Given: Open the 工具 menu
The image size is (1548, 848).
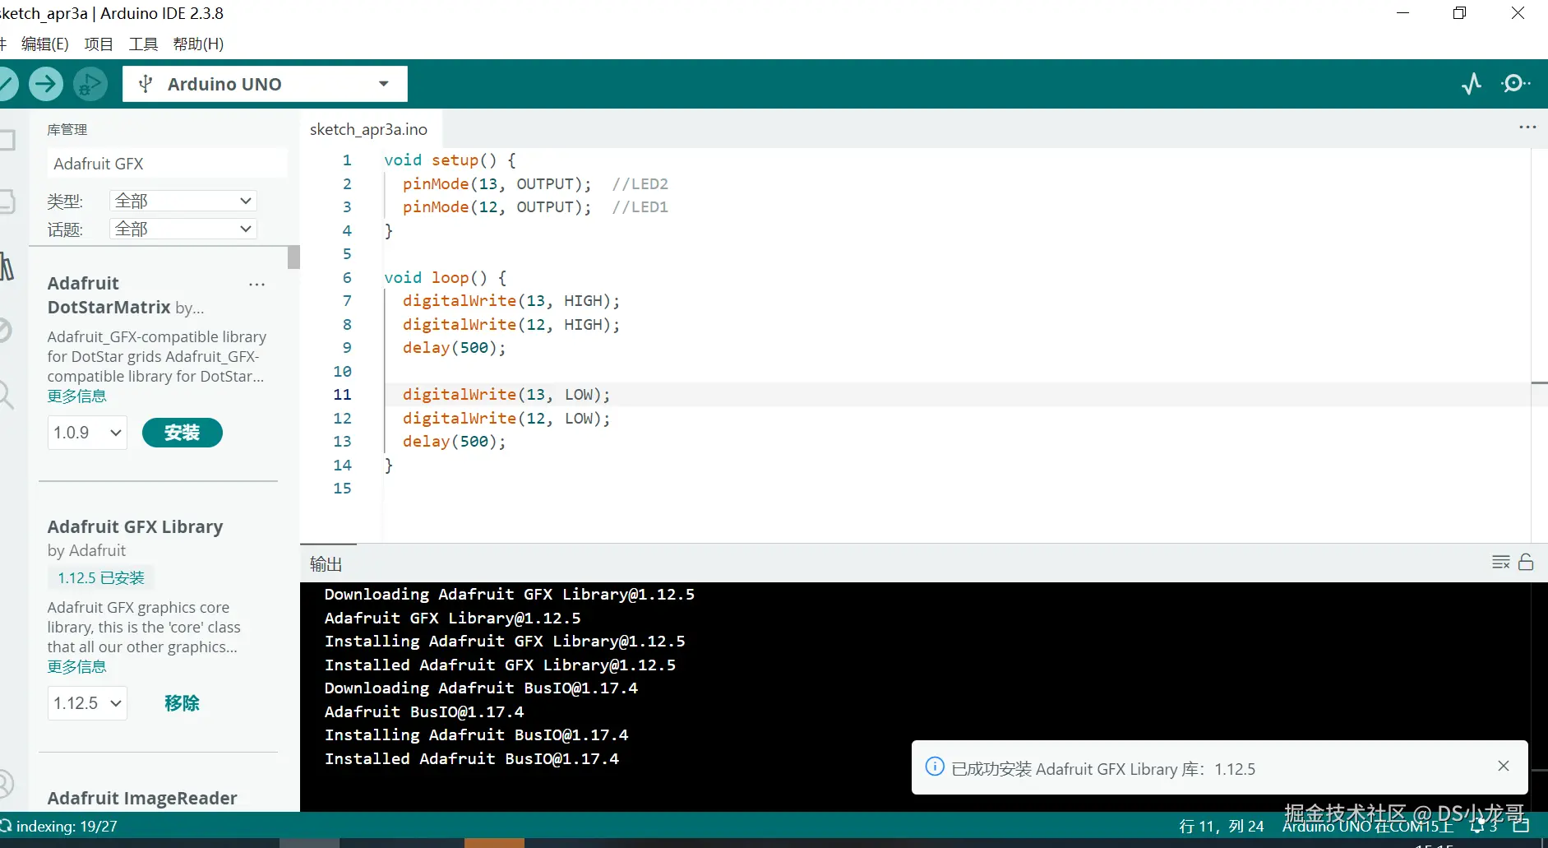Looking at the screenshot, I should pos(143,44).
